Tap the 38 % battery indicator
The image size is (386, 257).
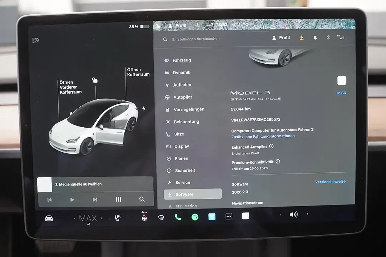139,26
